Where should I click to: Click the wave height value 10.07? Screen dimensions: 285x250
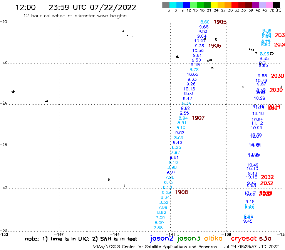(200, 41)
